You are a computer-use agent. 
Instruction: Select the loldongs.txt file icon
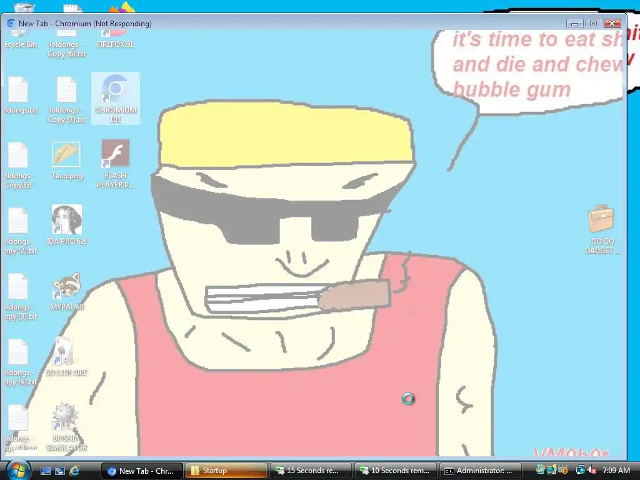(x=19, y=95)
